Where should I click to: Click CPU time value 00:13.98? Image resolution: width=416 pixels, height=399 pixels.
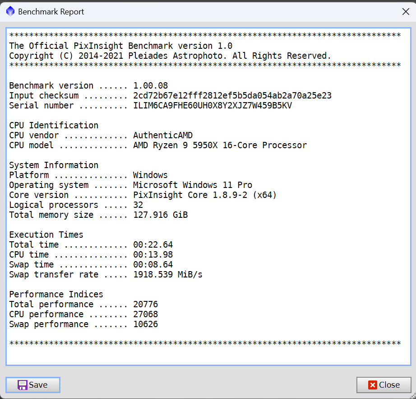tap(153, 254)
